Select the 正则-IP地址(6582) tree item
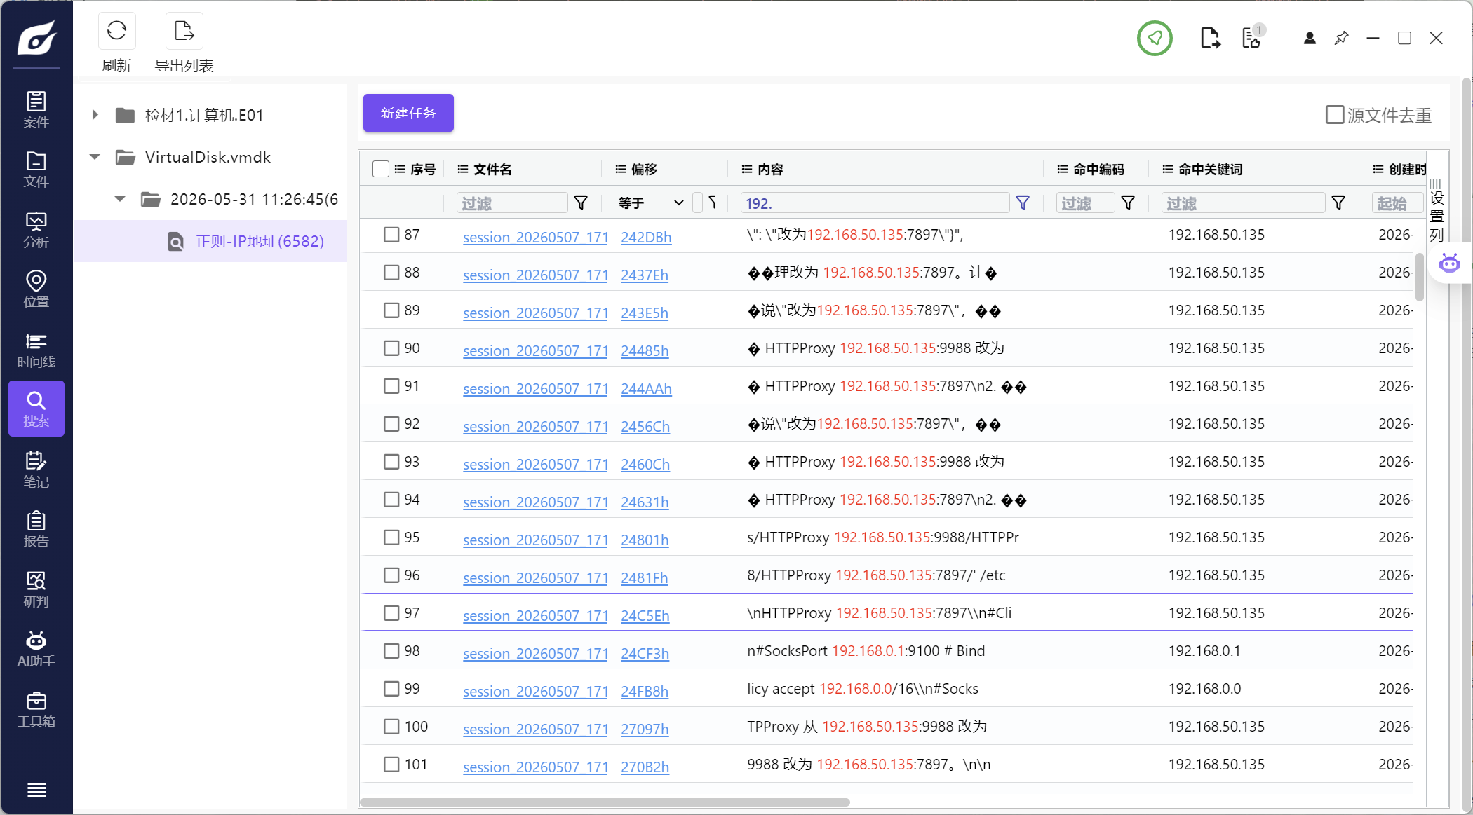Viewport: 1473px width, 815px height. point(260,242)
